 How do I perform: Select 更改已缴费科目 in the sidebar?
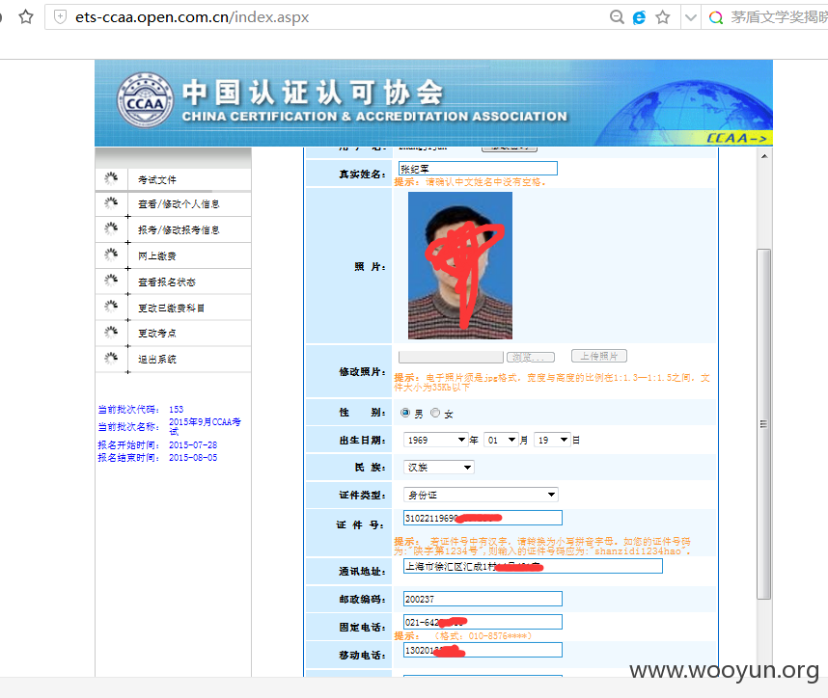tap(172, 309)
